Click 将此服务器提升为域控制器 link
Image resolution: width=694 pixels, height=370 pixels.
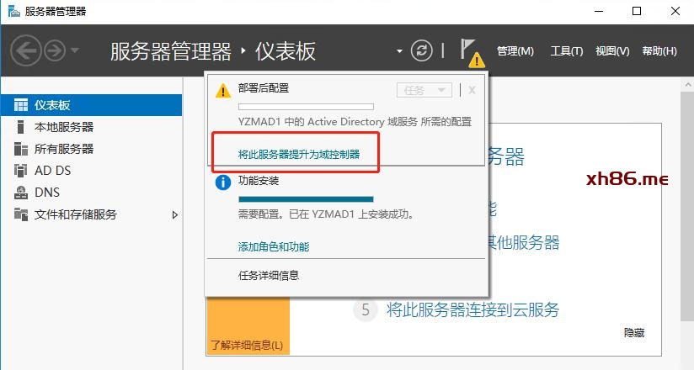click(299, 155)
